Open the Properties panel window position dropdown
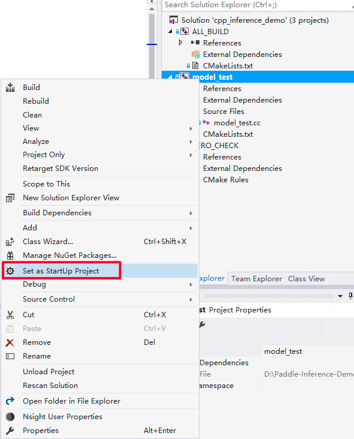The height and width of the screenshot is (439, 354). [340, 296]
